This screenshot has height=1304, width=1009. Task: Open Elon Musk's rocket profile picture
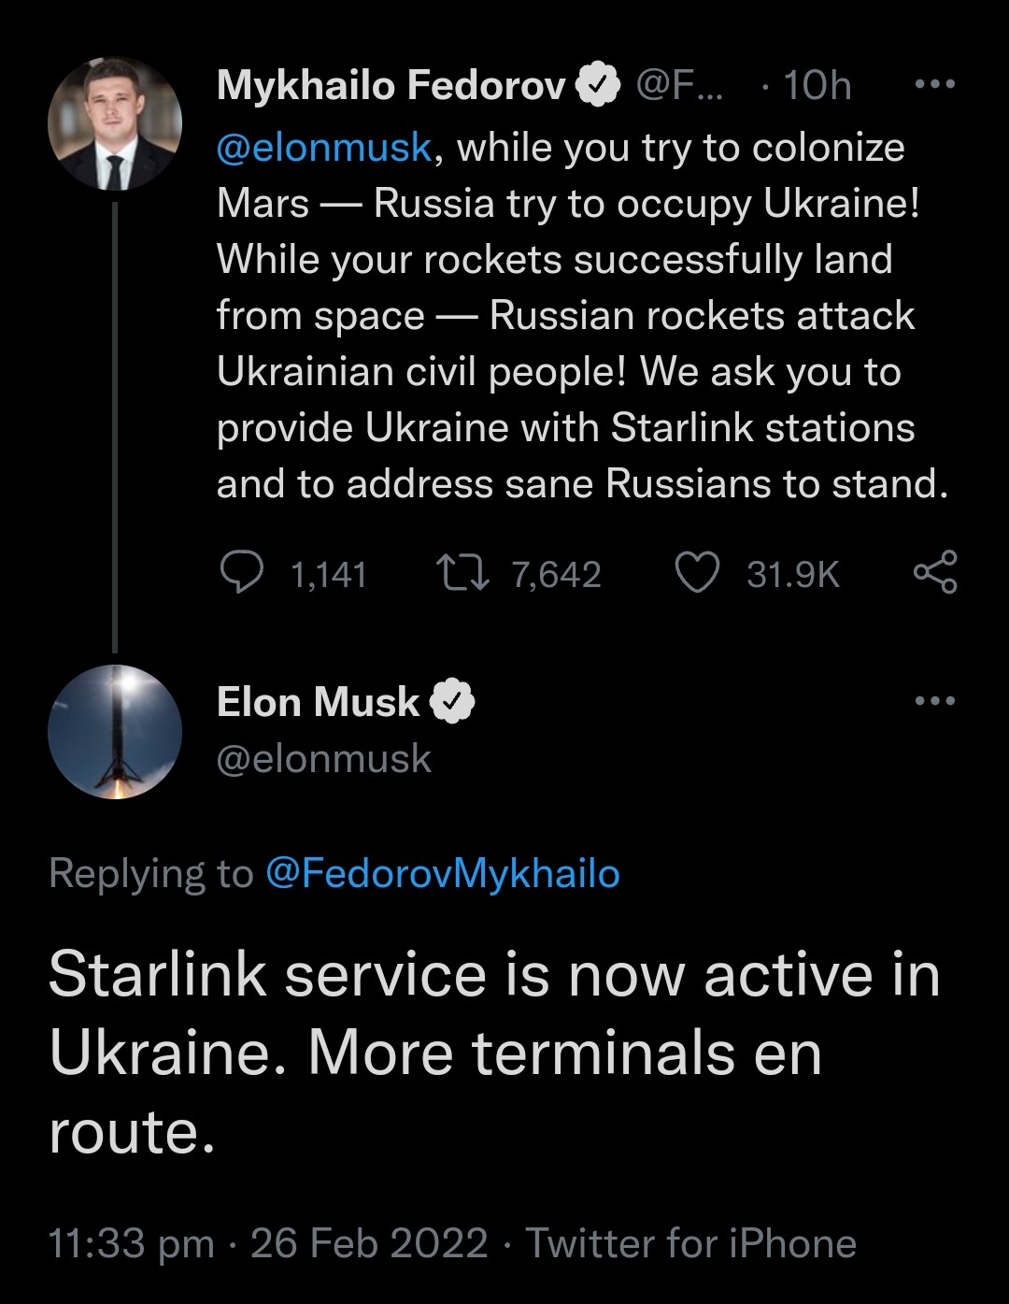pyautogui.click(x=114, y=732)
